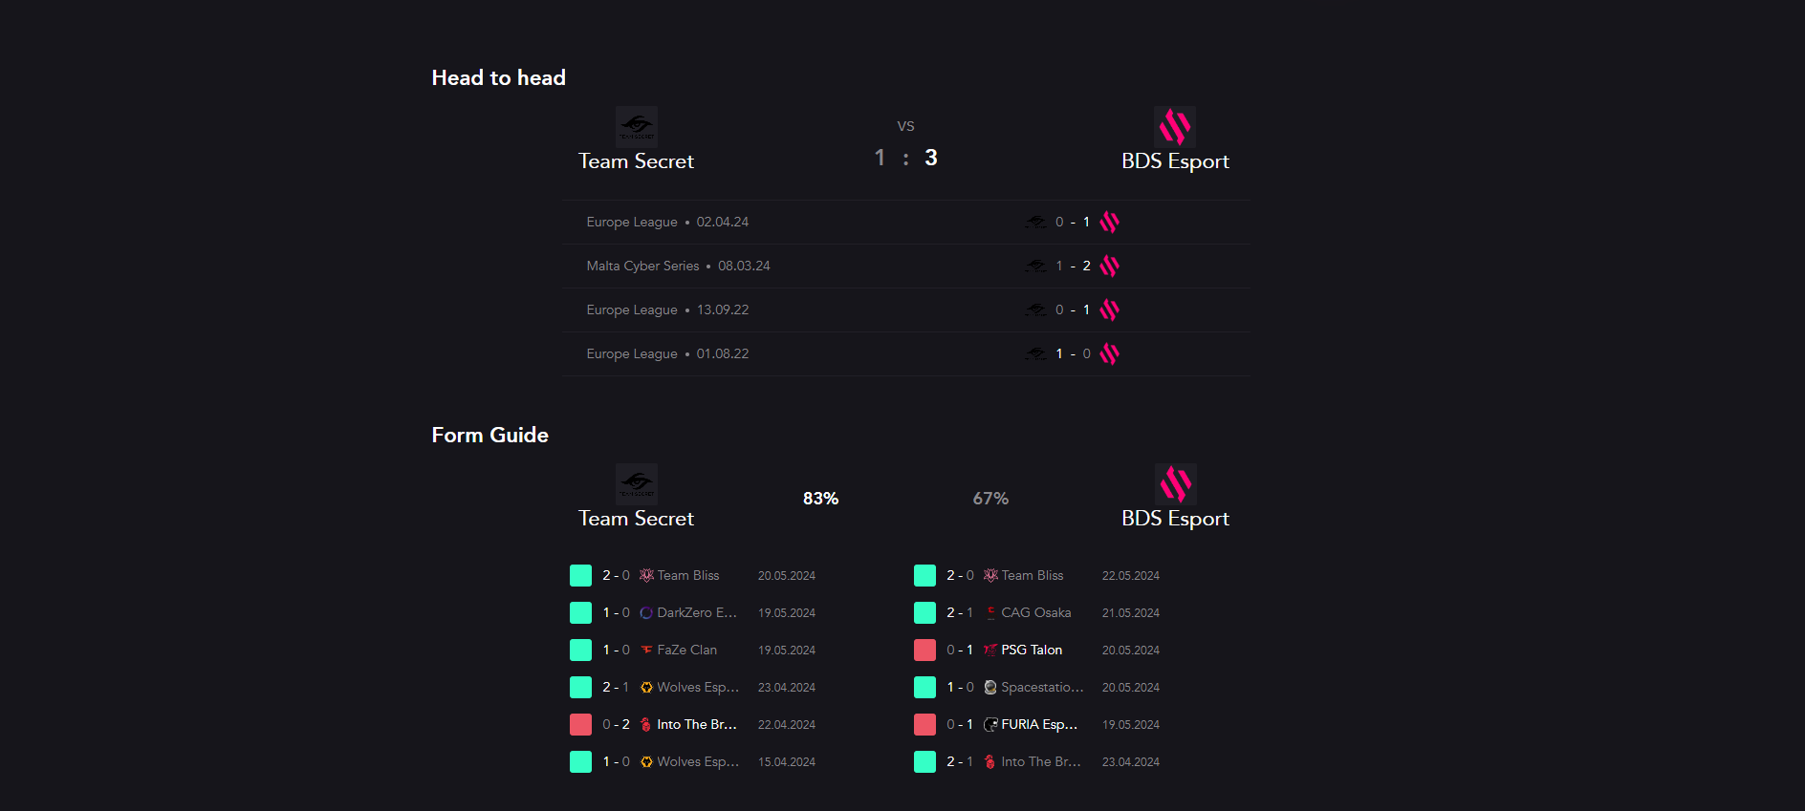Click the Spacestation team icon
This screenshot has height=811, width=1805.
click(x=990, y=688)
